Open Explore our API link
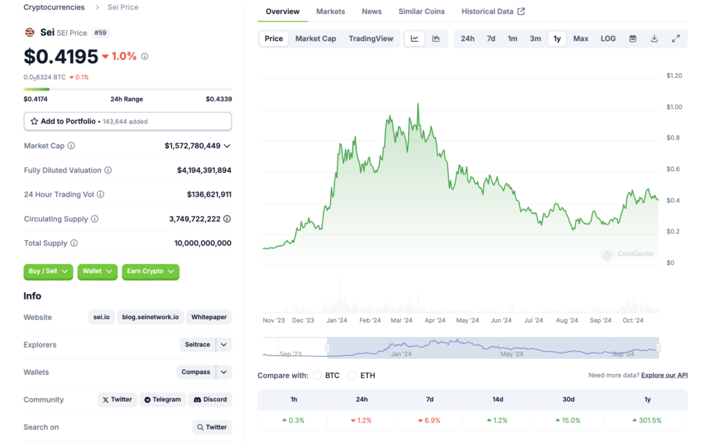The image size is (712, 447). tap(664, 375)
